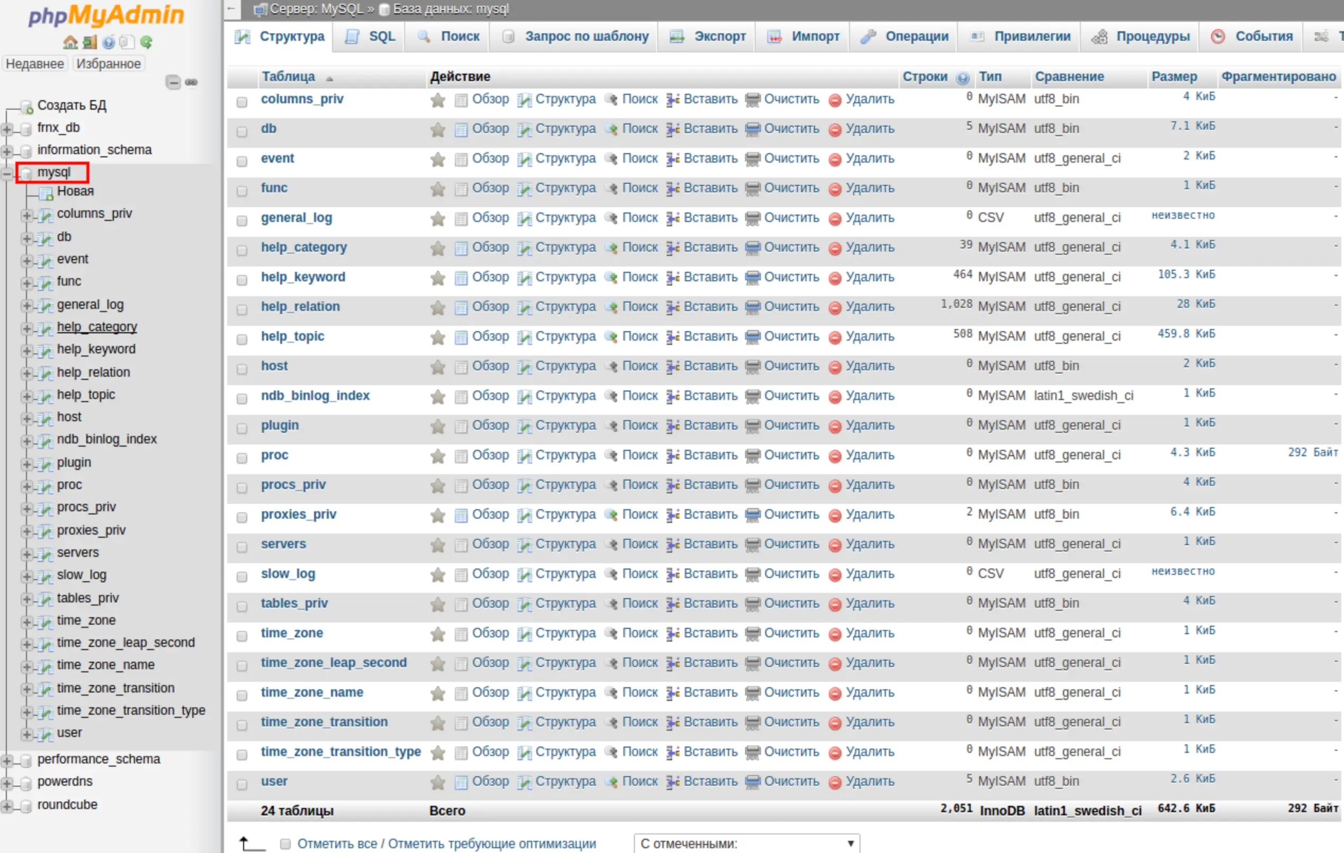Click the Browse icon in db row

(461, 130)
